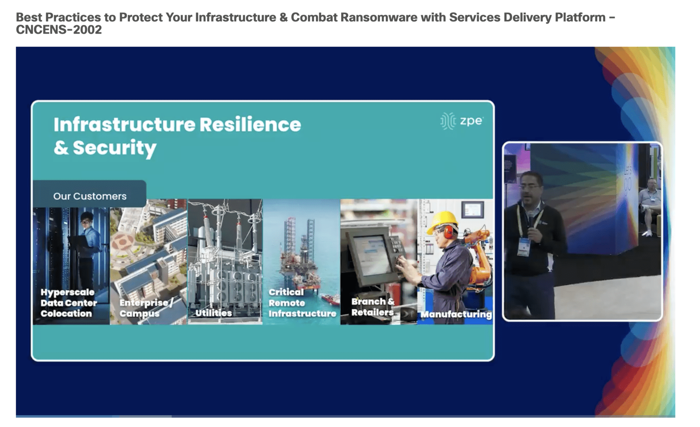Click the Branch & Retailers label
This screenshot has width=700, height=427.
click(x=373, y=307)
